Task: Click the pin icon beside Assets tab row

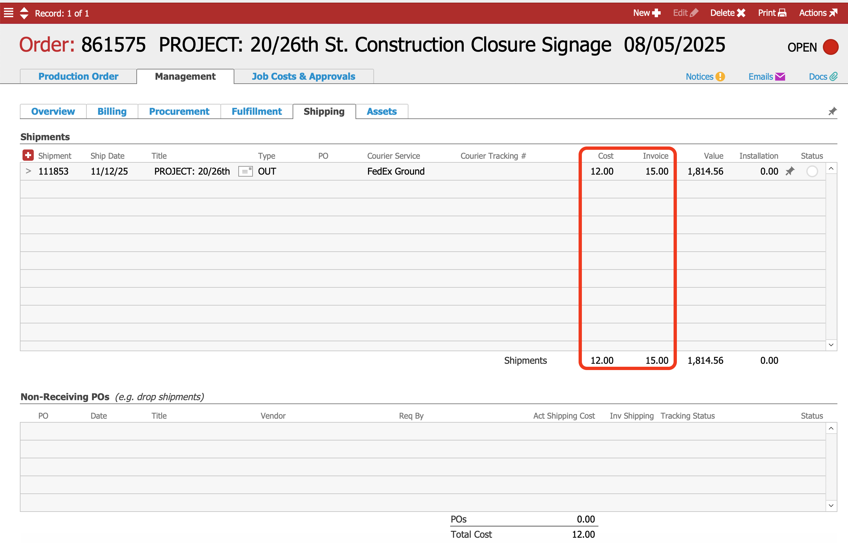Action: (832, 111)
